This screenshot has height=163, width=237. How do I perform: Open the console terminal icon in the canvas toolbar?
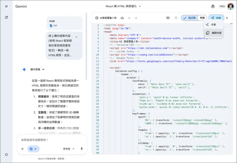(168, 18)
